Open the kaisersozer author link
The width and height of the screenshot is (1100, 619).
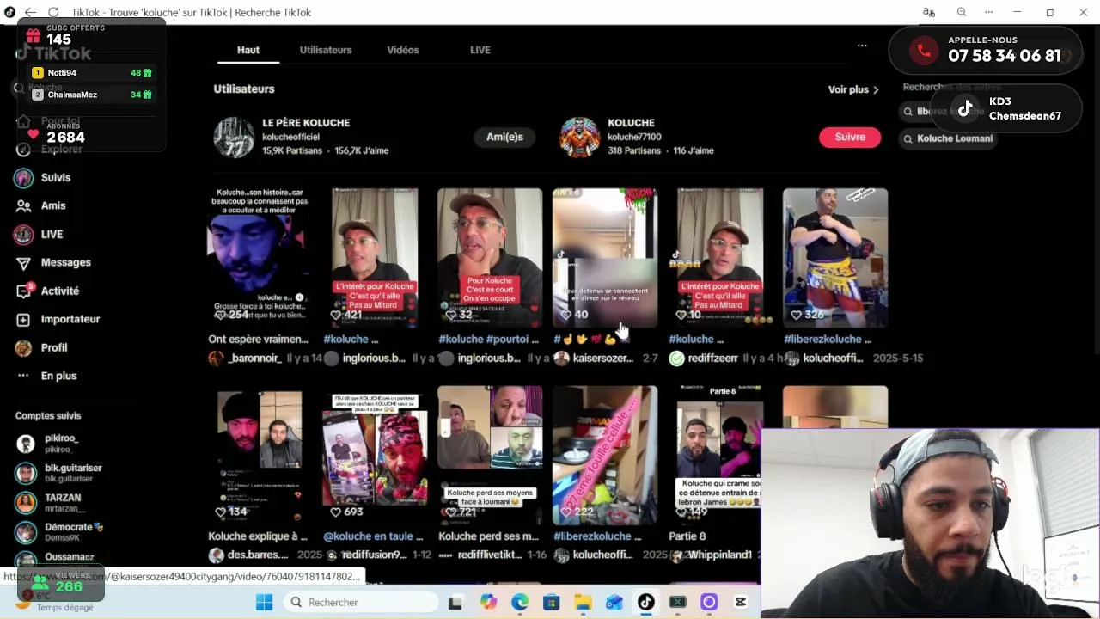pyautogui.click(x=602, y=359)
